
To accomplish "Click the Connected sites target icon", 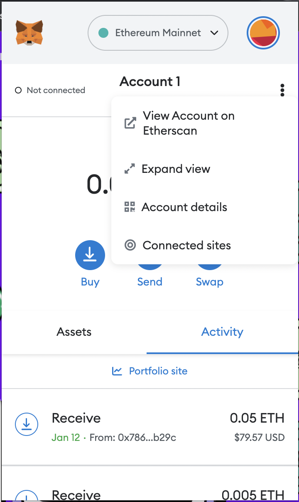I will coord(130,245).
